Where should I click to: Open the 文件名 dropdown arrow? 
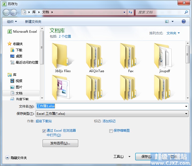coord(186,106)
